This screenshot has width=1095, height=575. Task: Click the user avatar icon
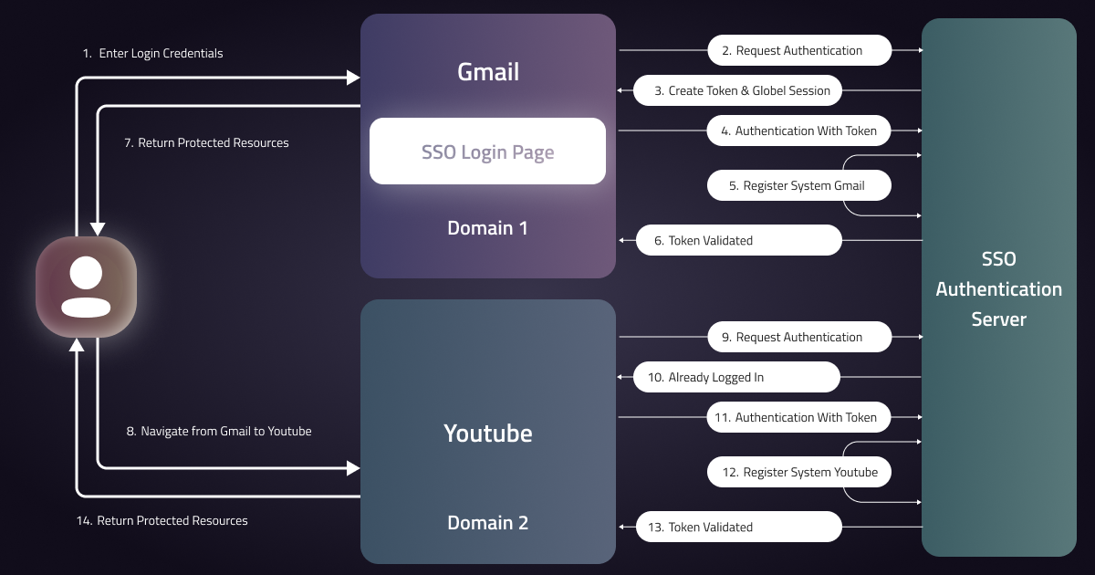coord(86,287)
